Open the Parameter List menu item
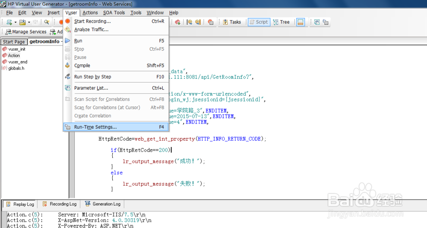This screenshot has width=427, height=228. point(116,88)
